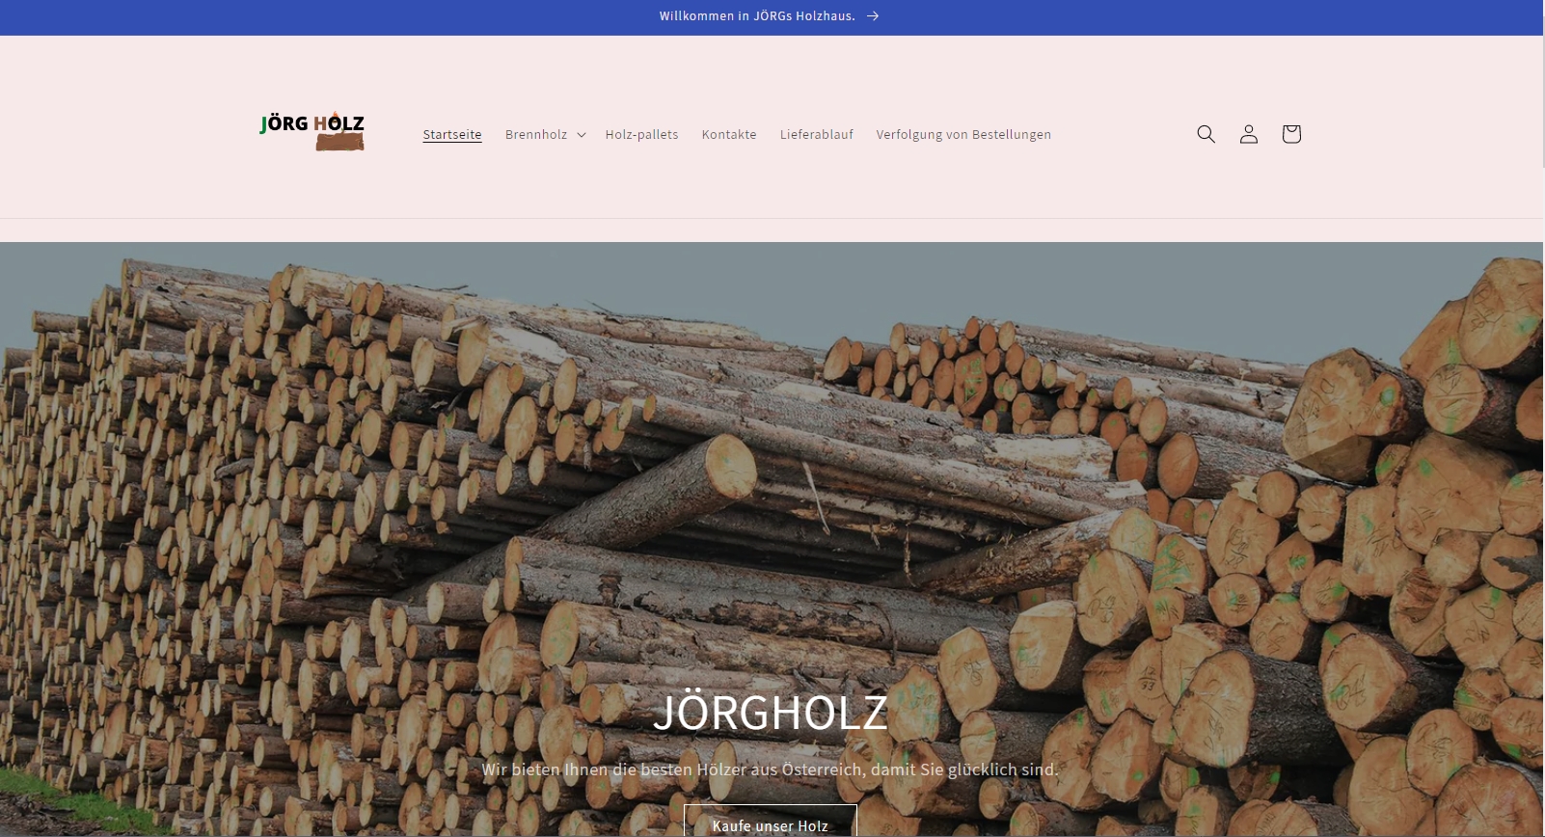Open the shopping cart icon
This screenshot has width=1545, height=837.
point(1291,134)
